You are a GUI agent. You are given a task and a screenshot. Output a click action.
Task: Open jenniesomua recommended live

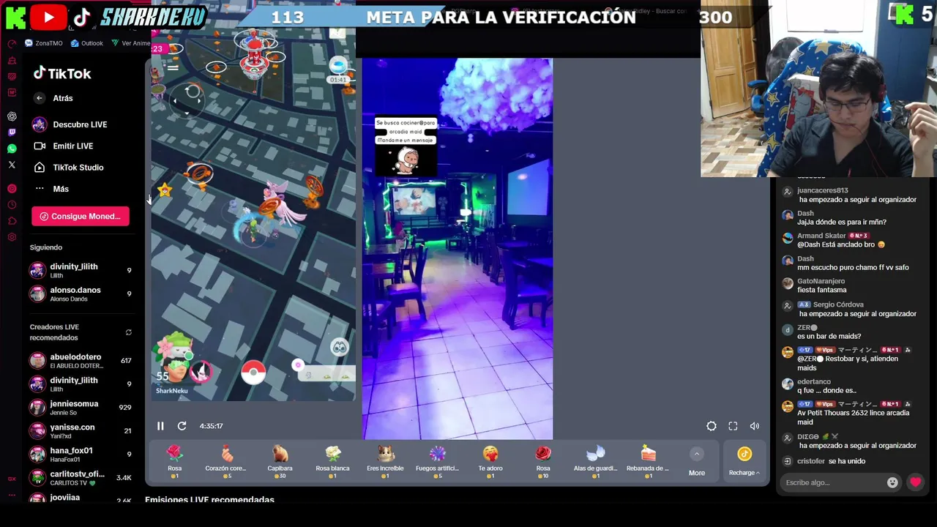(x=81, y=408)
